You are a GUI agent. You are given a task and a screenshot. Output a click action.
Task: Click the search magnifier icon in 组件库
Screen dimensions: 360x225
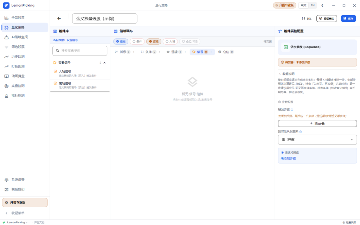58,51
